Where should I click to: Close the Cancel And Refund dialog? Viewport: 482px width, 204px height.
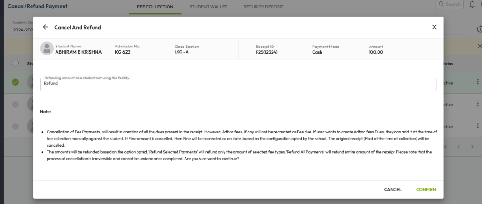tap(434, 27)
